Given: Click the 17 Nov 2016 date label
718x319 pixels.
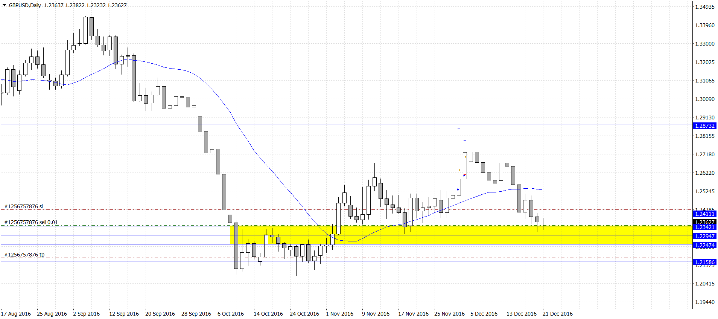Looking at the screenshot, I should [x=414, y=314].
